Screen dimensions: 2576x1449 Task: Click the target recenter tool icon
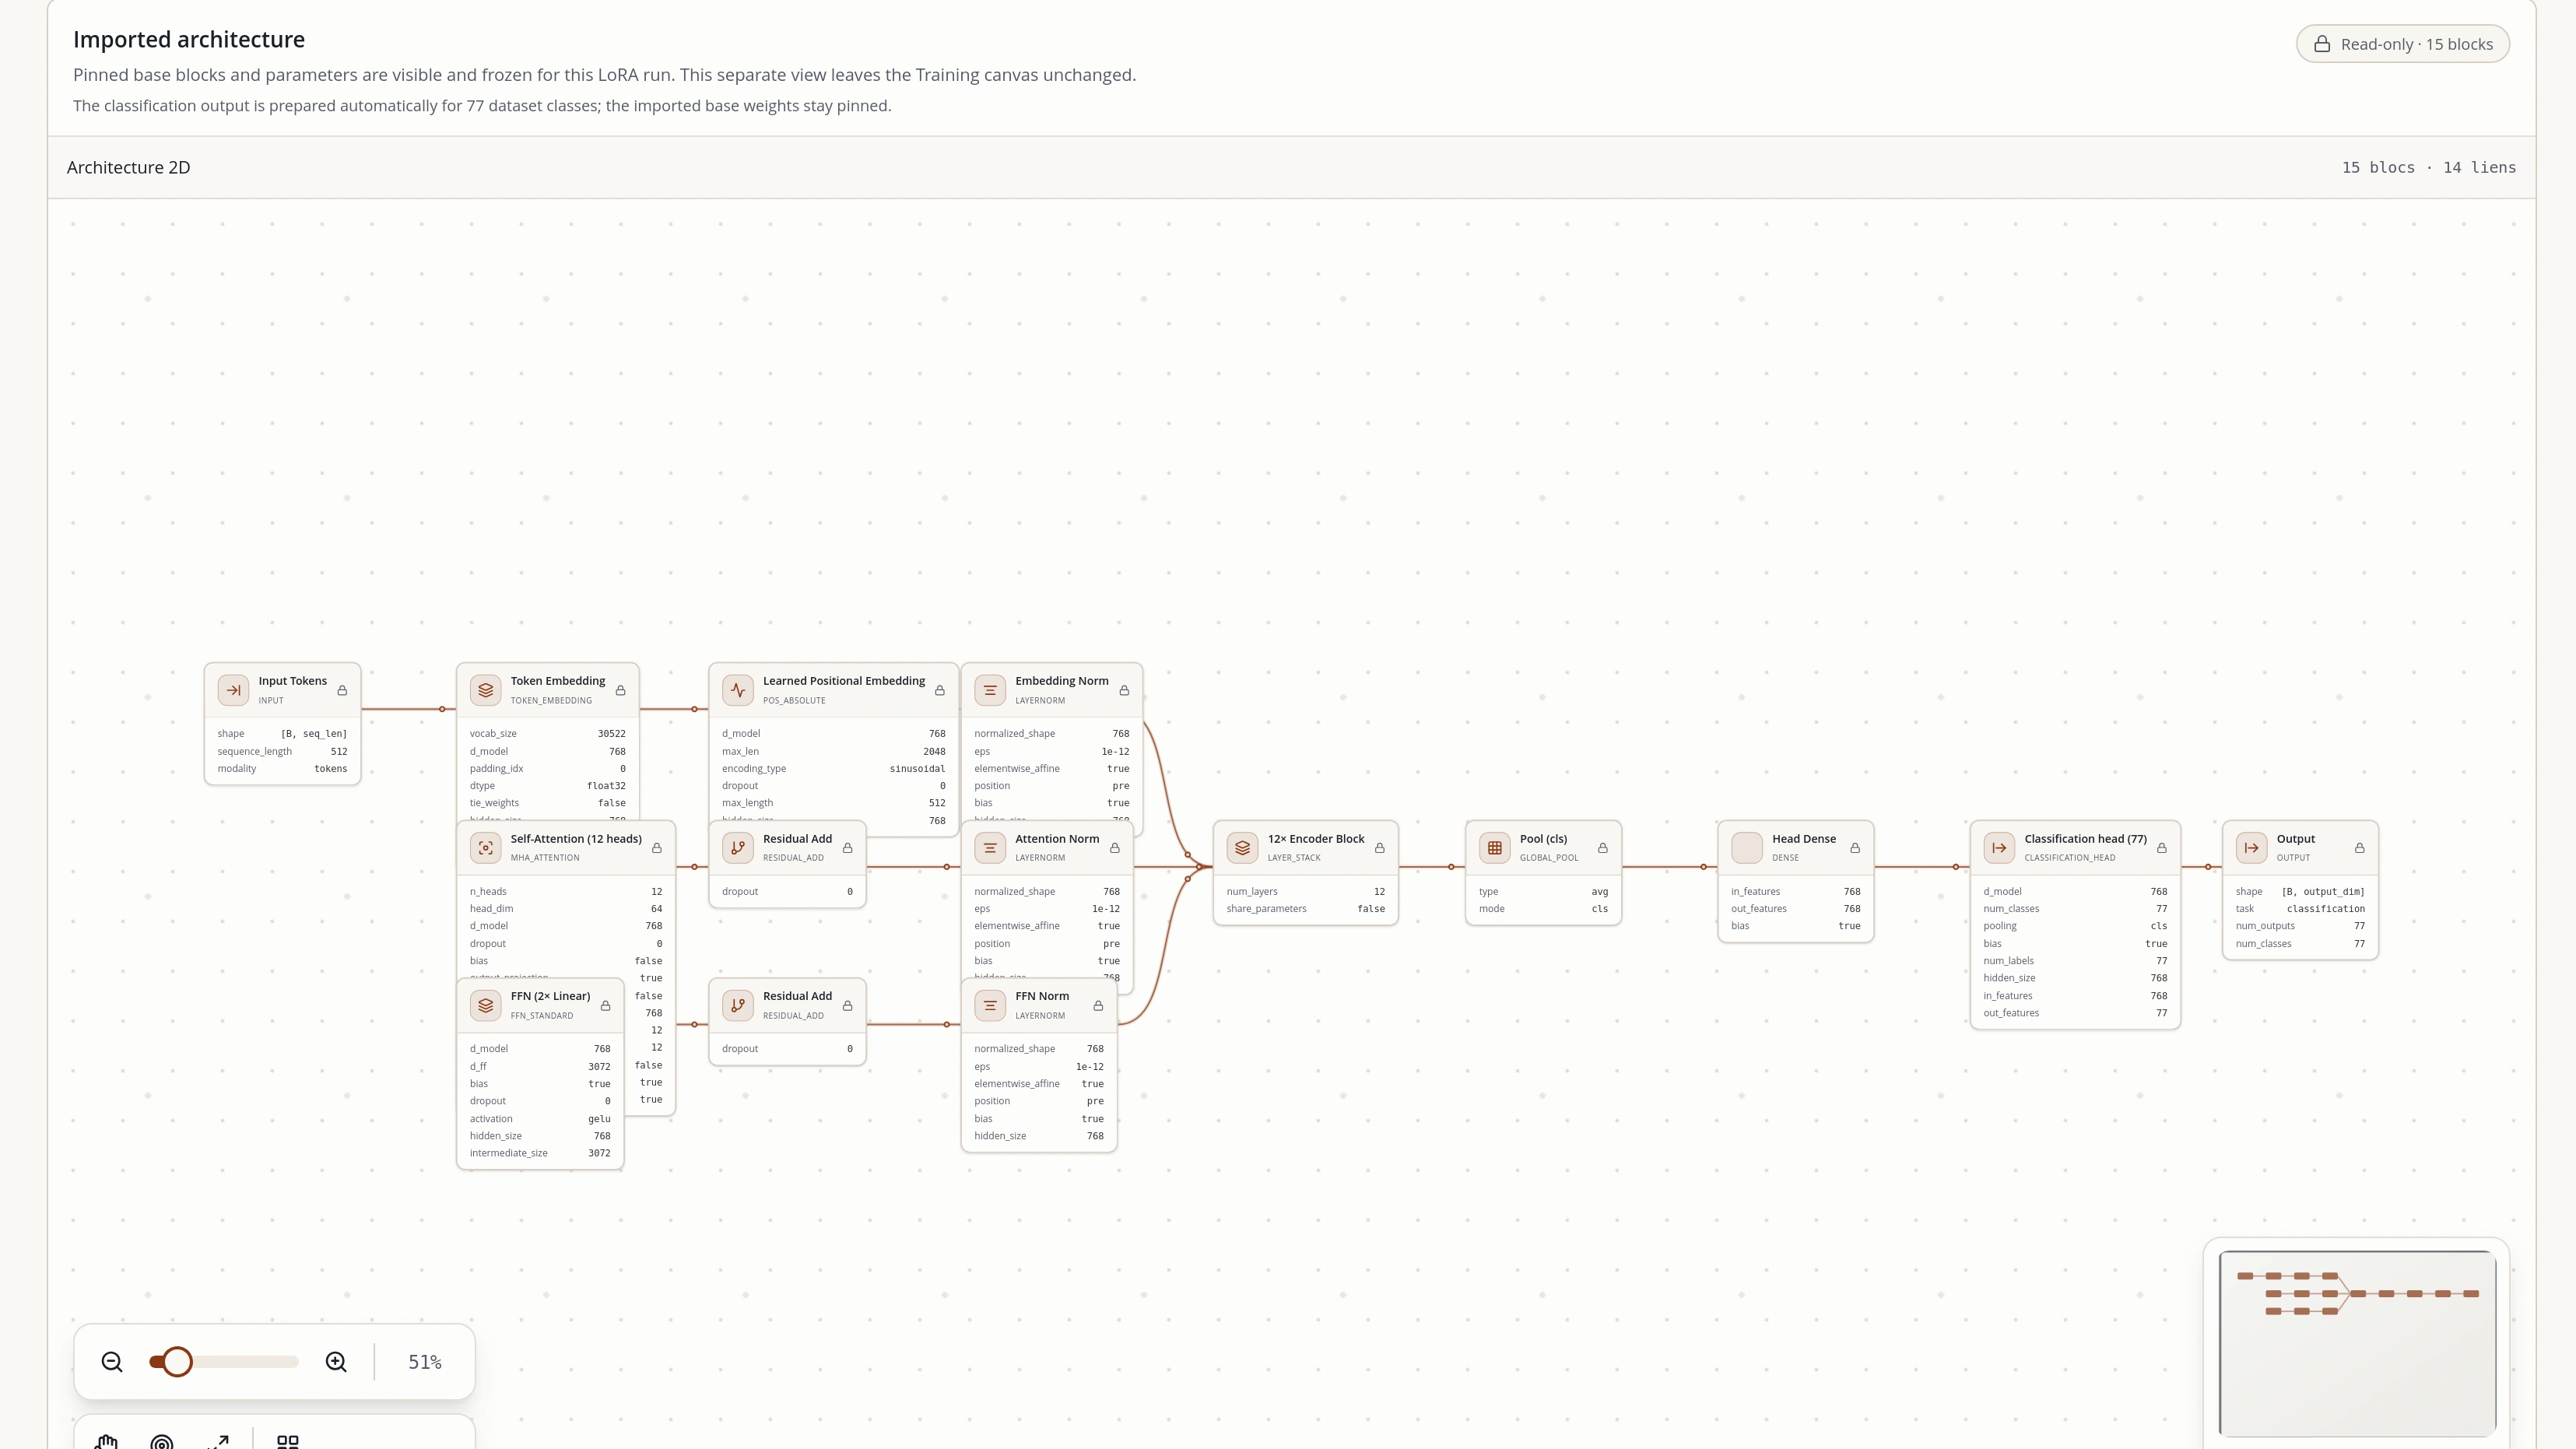(161, 1441)
